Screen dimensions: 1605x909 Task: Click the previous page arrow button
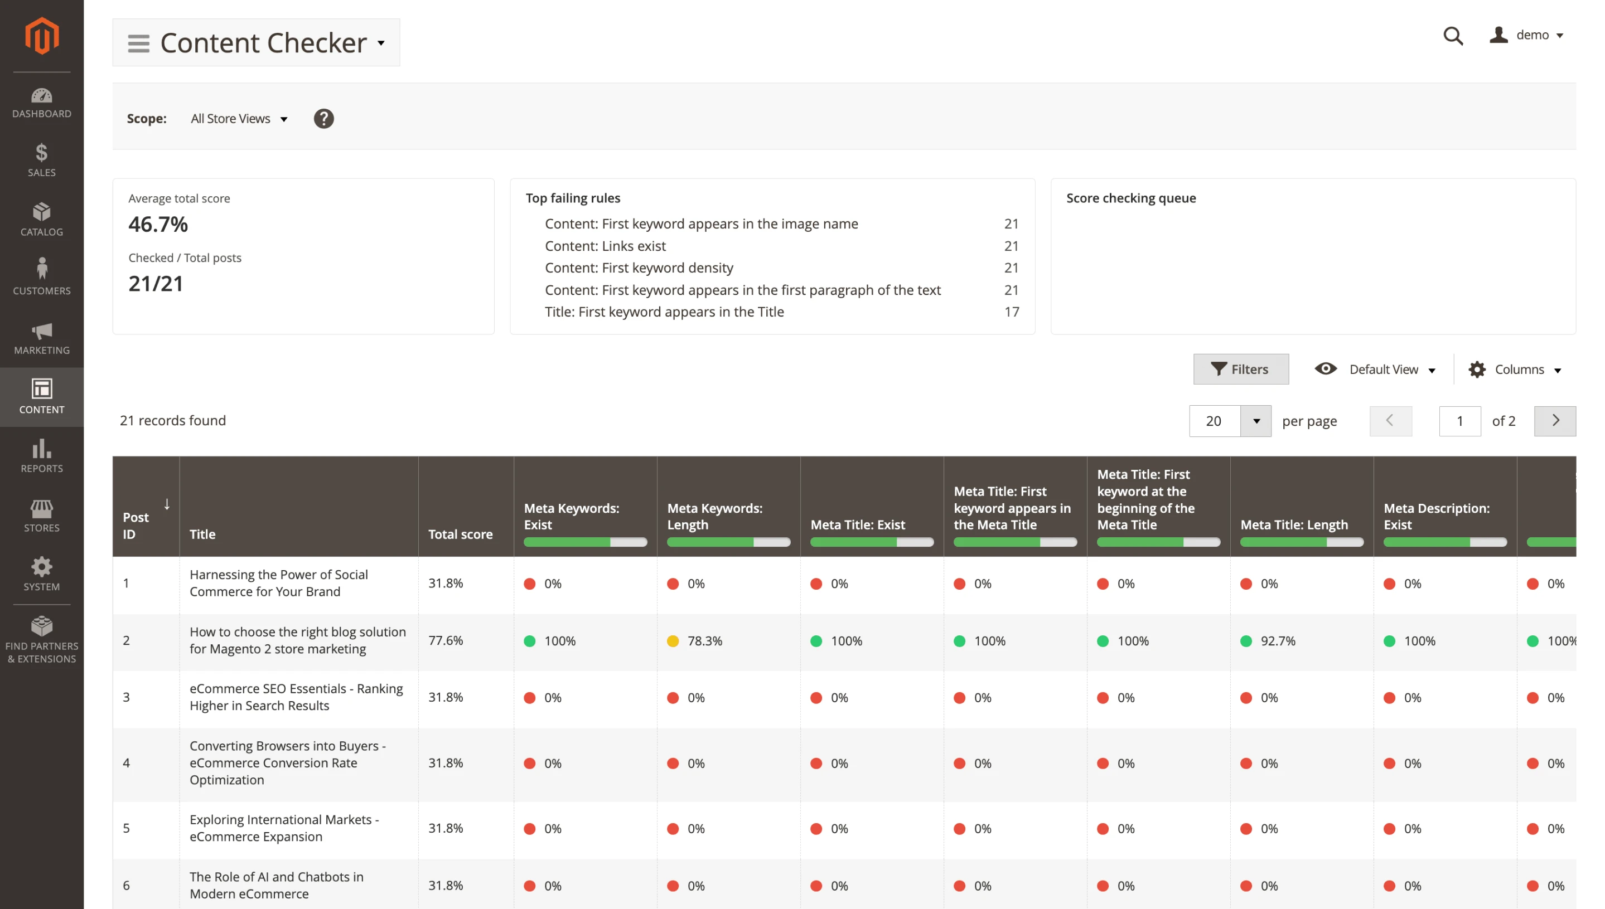tap(1390, 421)
